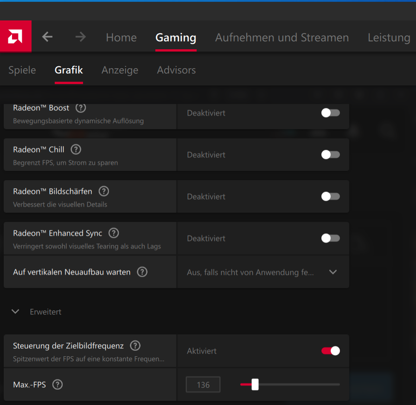The image size is (416, 405).
Task: Open help icon for Radeon Bildschärfen
Action: (104, 191)
